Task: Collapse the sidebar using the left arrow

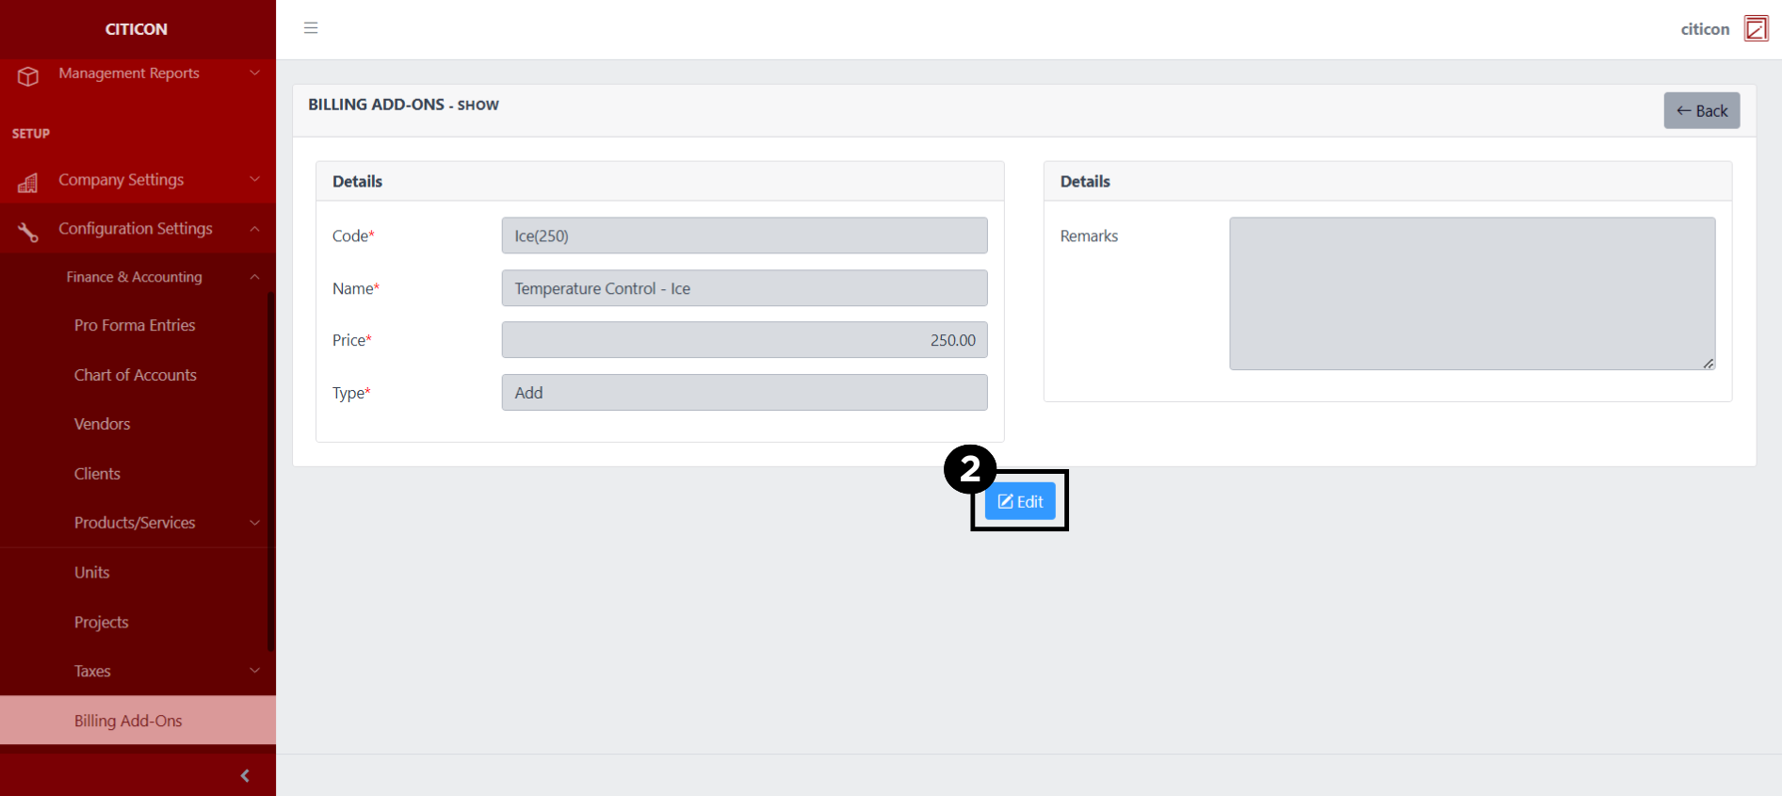Action: coord(245,775)
